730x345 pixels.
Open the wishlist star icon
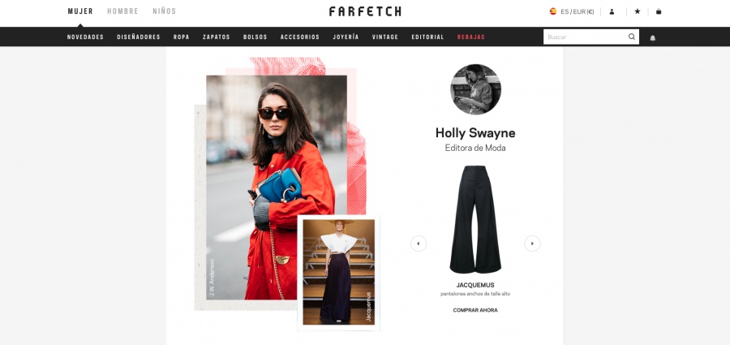click(x=638, y=11)
